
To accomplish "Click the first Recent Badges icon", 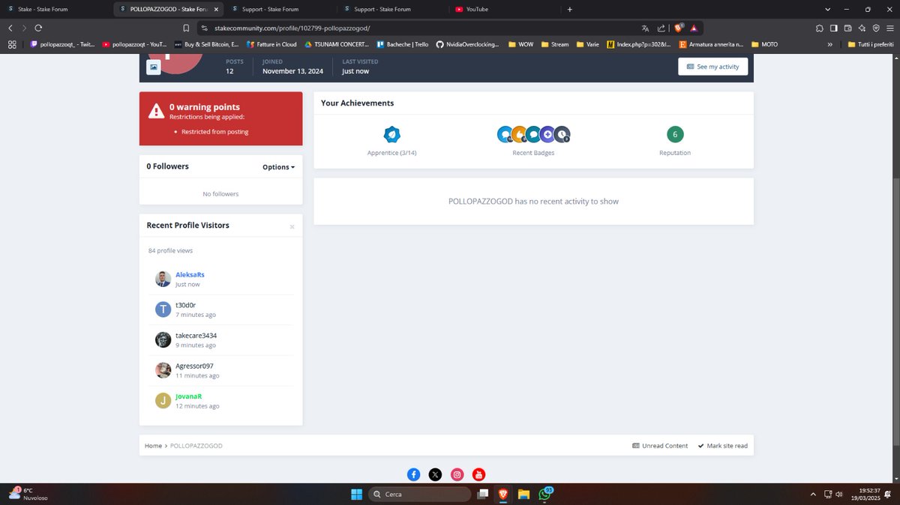I will coord(505,134).
